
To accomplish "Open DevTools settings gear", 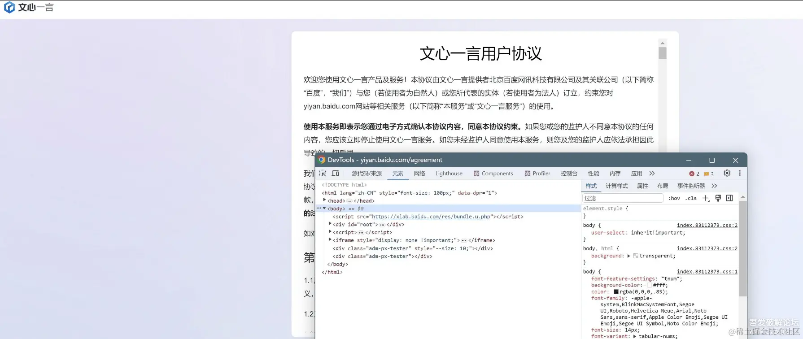I will tap(727, 173).
